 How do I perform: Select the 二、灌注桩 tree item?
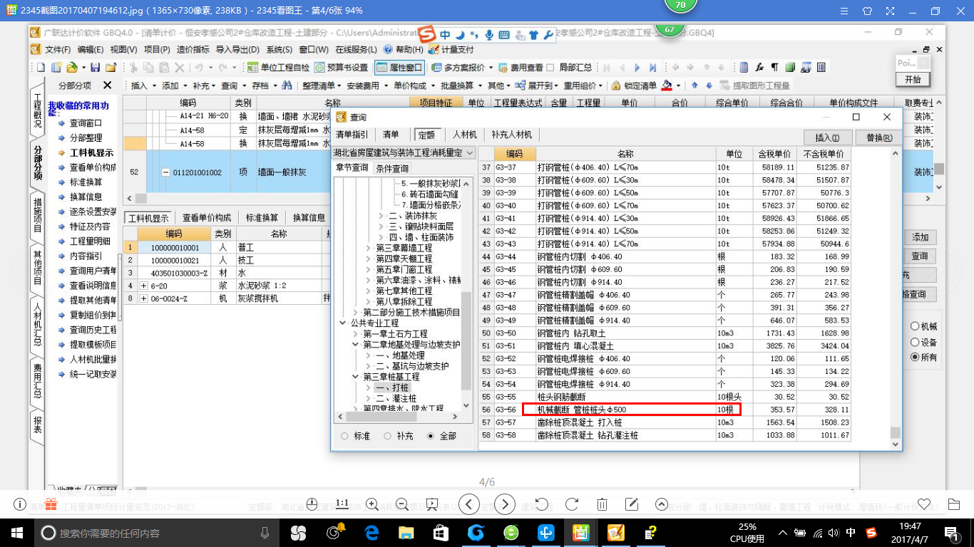click(x=396, y=399)
